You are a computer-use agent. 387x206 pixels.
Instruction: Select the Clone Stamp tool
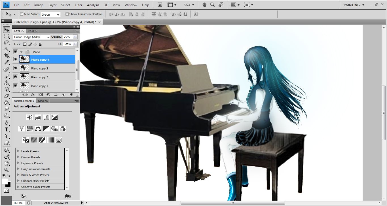coord(7,83)
